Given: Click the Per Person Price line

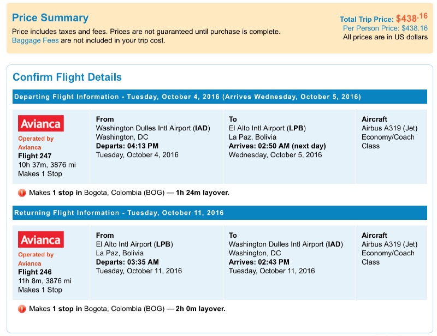Looking at the screenshot, I should click(385, 28).
